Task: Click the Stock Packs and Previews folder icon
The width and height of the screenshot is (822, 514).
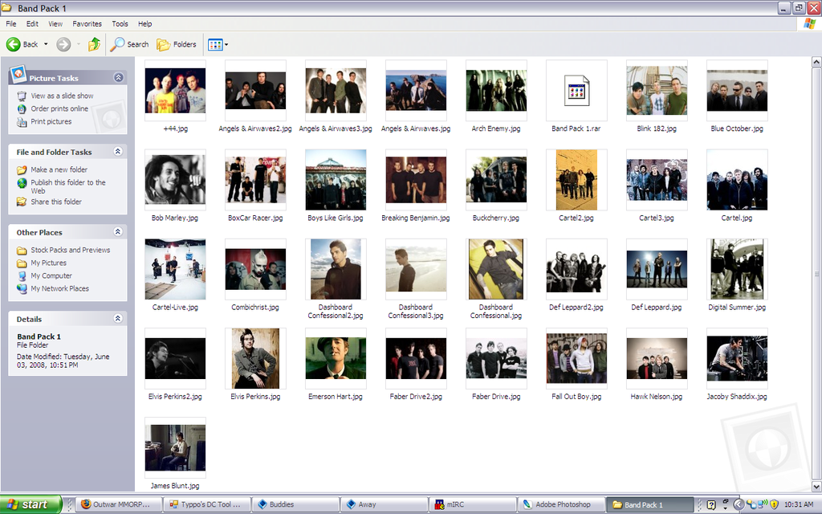Action: click(x=22, y=251)
